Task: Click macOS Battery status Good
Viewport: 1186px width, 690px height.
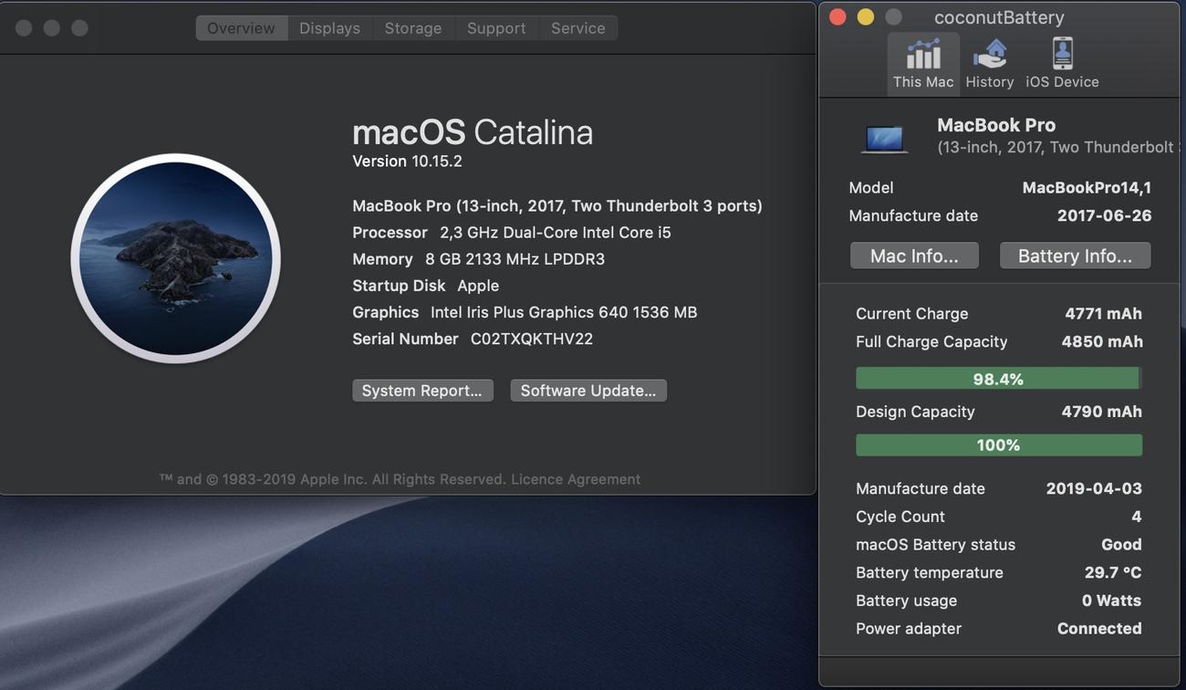Action: 1121,545
